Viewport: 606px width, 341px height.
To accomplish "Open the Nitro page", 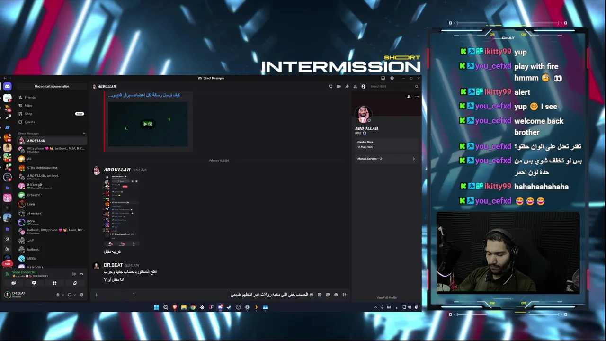I will [x=52, y=105].
